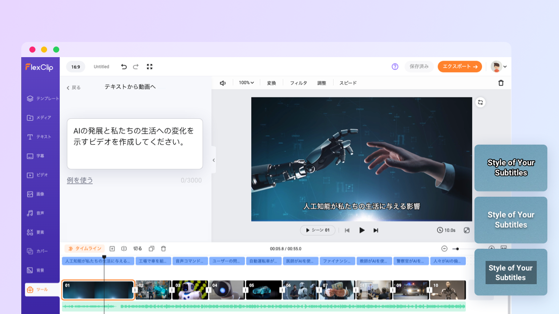559x314 pixels.
Task: Select the 音声コマンド subtitle block
Action: click(190, 261)
